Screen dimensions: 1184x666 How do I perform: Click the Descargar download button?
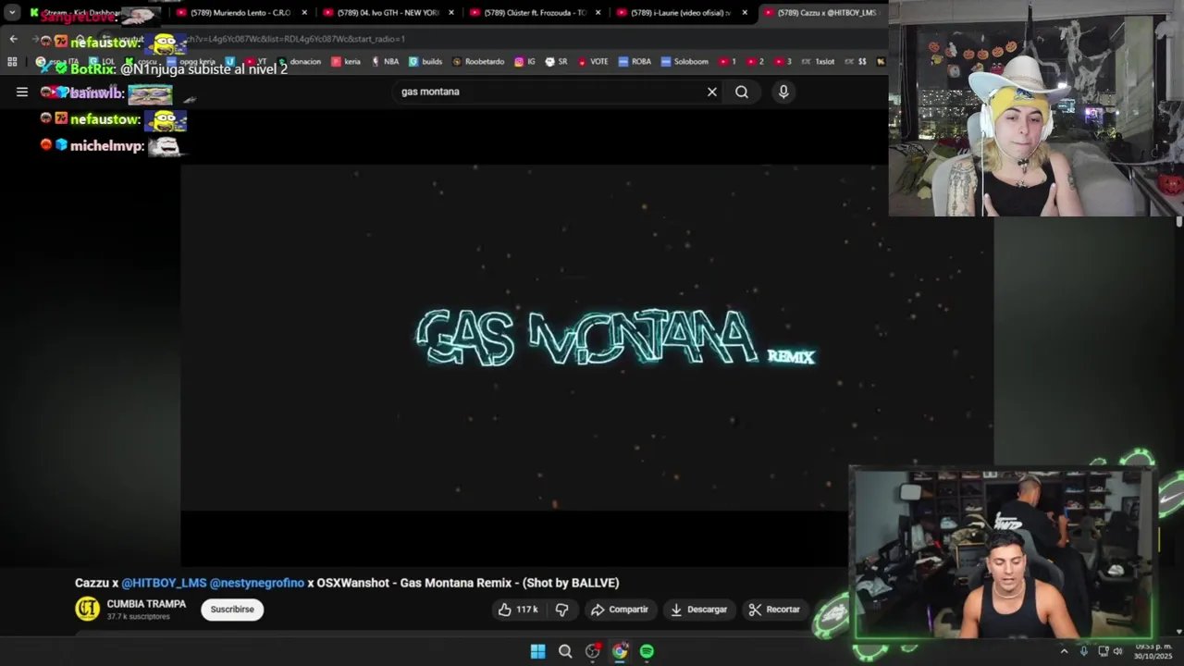coord(699,610)
